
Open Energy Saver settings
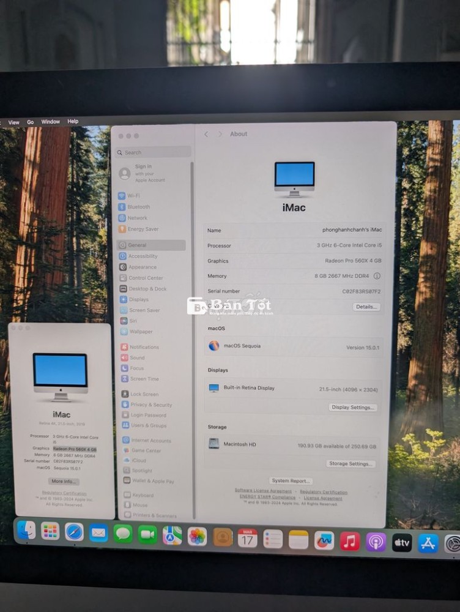point(138,229)
